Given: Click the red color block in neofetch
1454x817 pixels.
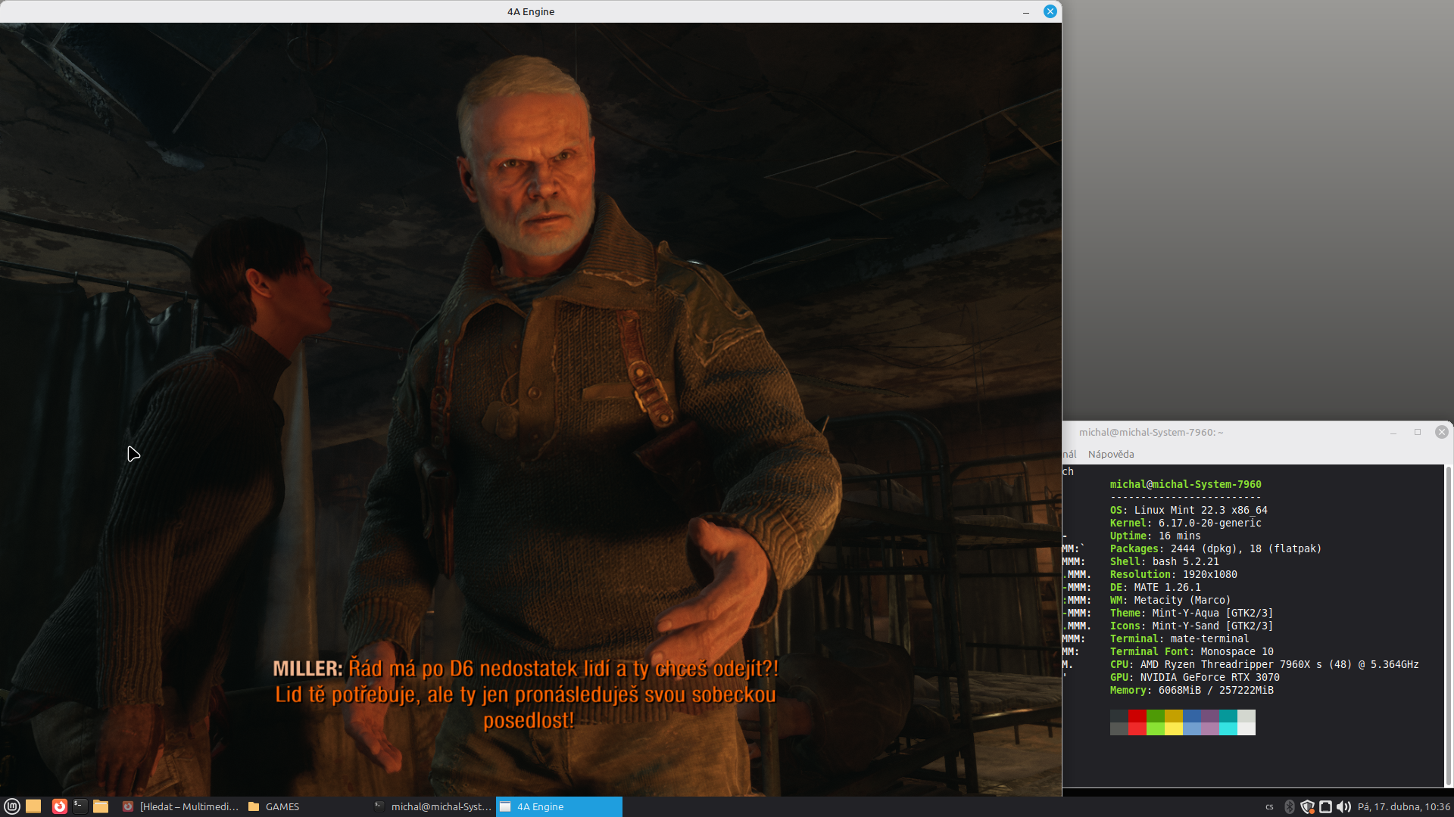Looking at the screenshot, I should 1137,716.
